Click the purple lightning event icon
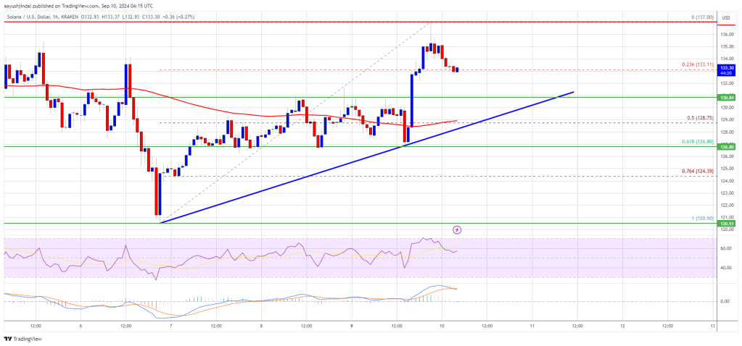The image size is (742, 346). click(x=457, y=230)
